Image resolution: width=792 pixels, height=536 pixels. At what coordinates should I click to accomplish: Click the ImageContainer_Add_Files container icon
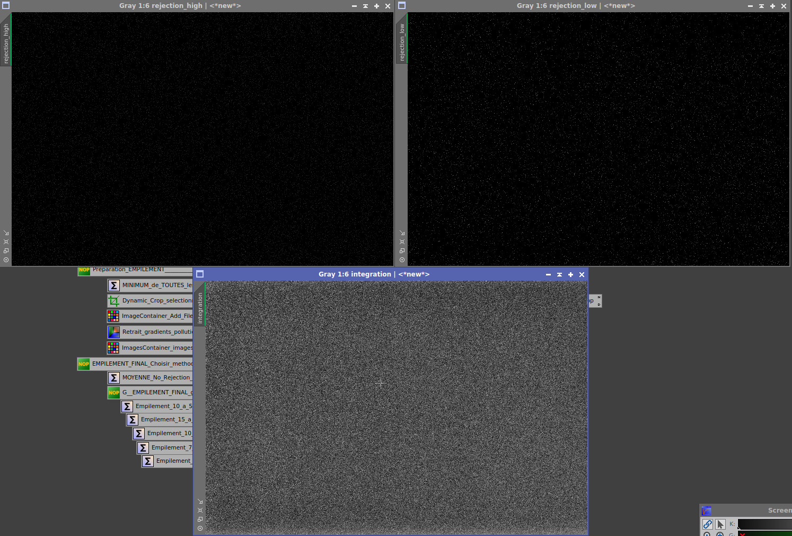click(x=113, y=316)
